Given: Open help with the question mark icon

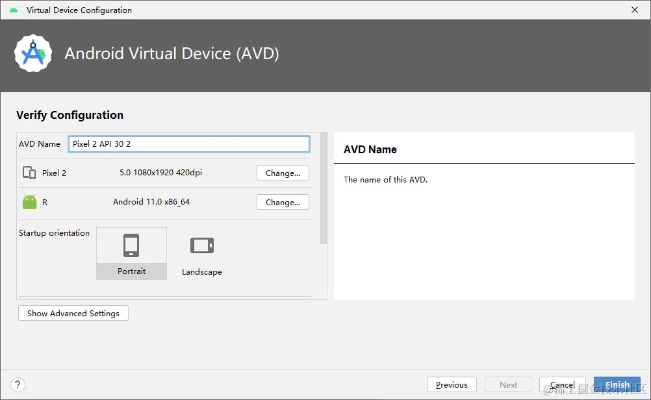Looking at the screenshot, I should (x=18, y=384).
